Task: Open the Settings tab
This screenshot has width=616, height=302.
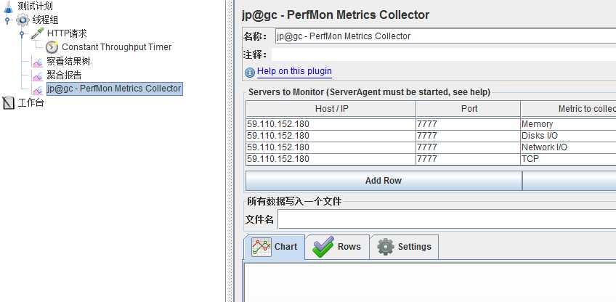Action: tap(404, 247)
